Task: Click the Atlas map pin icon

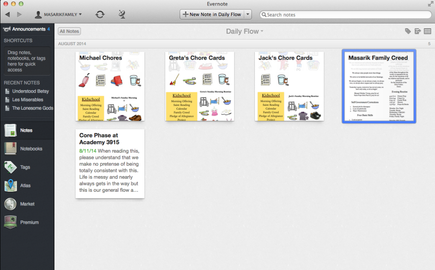Action: coord(10,185)
